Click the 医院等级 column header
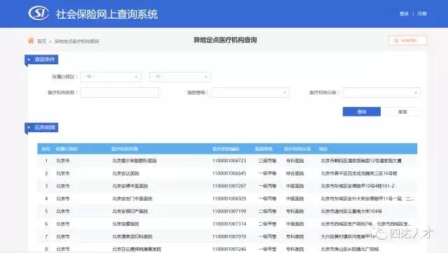Viewport: 448px width, 253px height. (264, 149)
